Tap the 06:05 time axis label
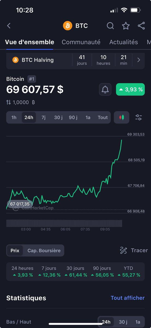151x328 pixels. click(x=65, y=229)
